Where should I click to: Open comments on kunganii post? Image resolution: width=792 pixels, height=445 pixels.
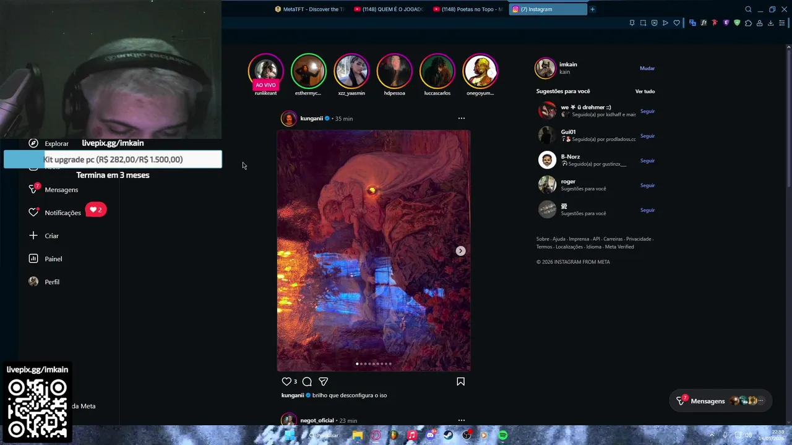pos(307,382)
